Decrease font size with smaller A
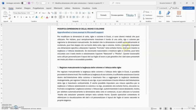This screenshot has width=196, height=110. click(40, 13)
